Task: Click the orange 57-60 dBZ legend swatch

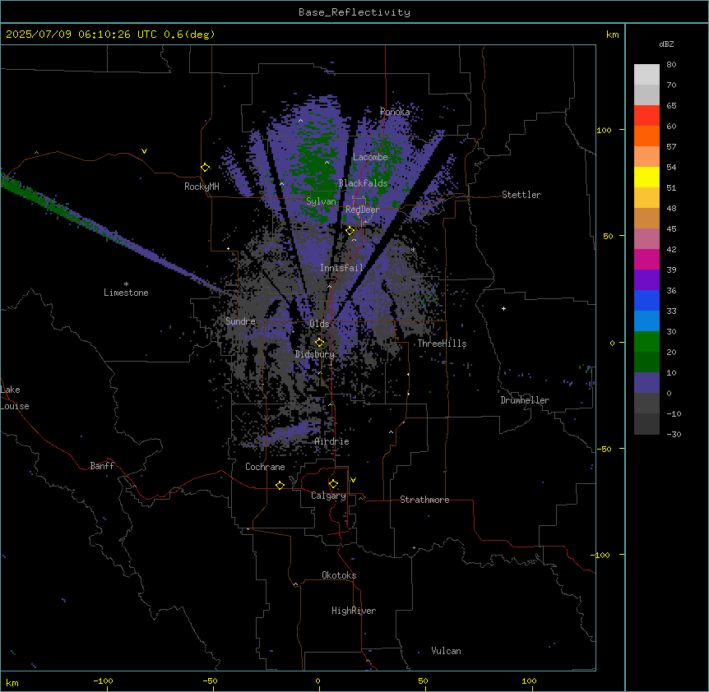Action: 646,136
